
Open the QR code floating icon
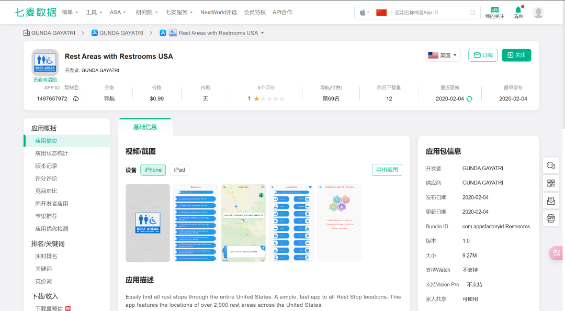550,183
